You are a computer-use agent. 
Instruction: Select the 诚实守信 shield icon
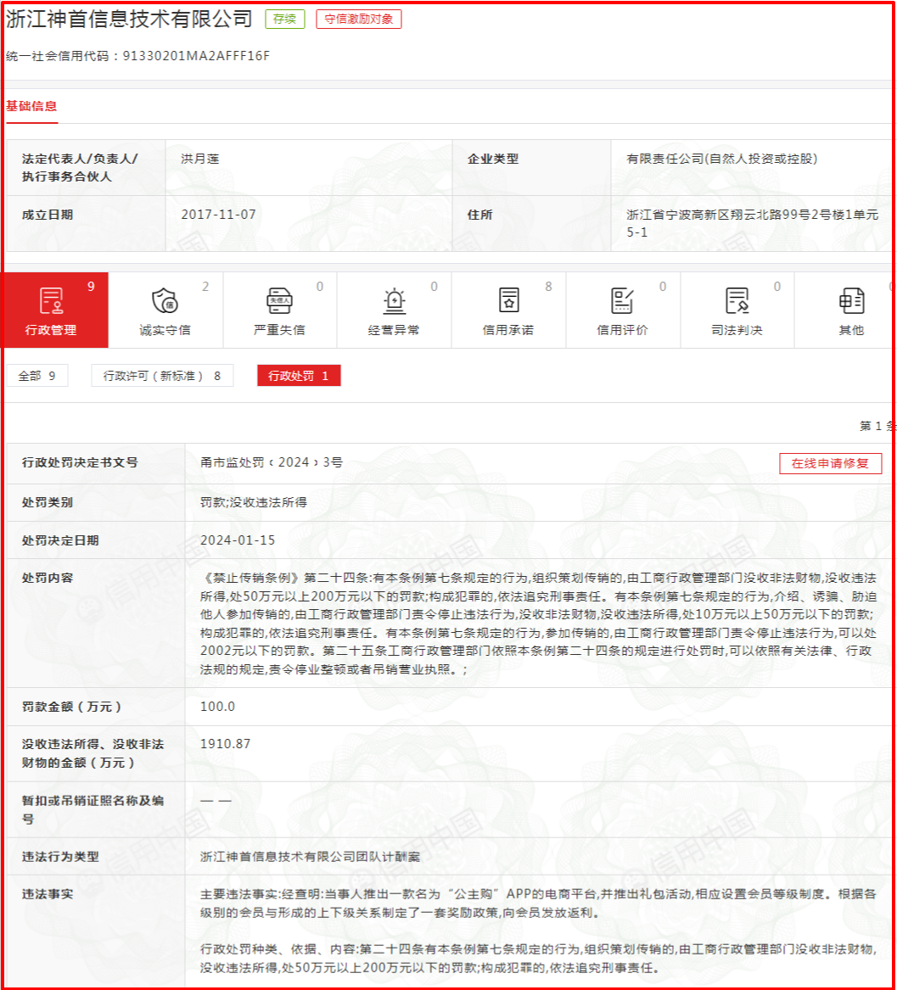click(x=165, y=300)
